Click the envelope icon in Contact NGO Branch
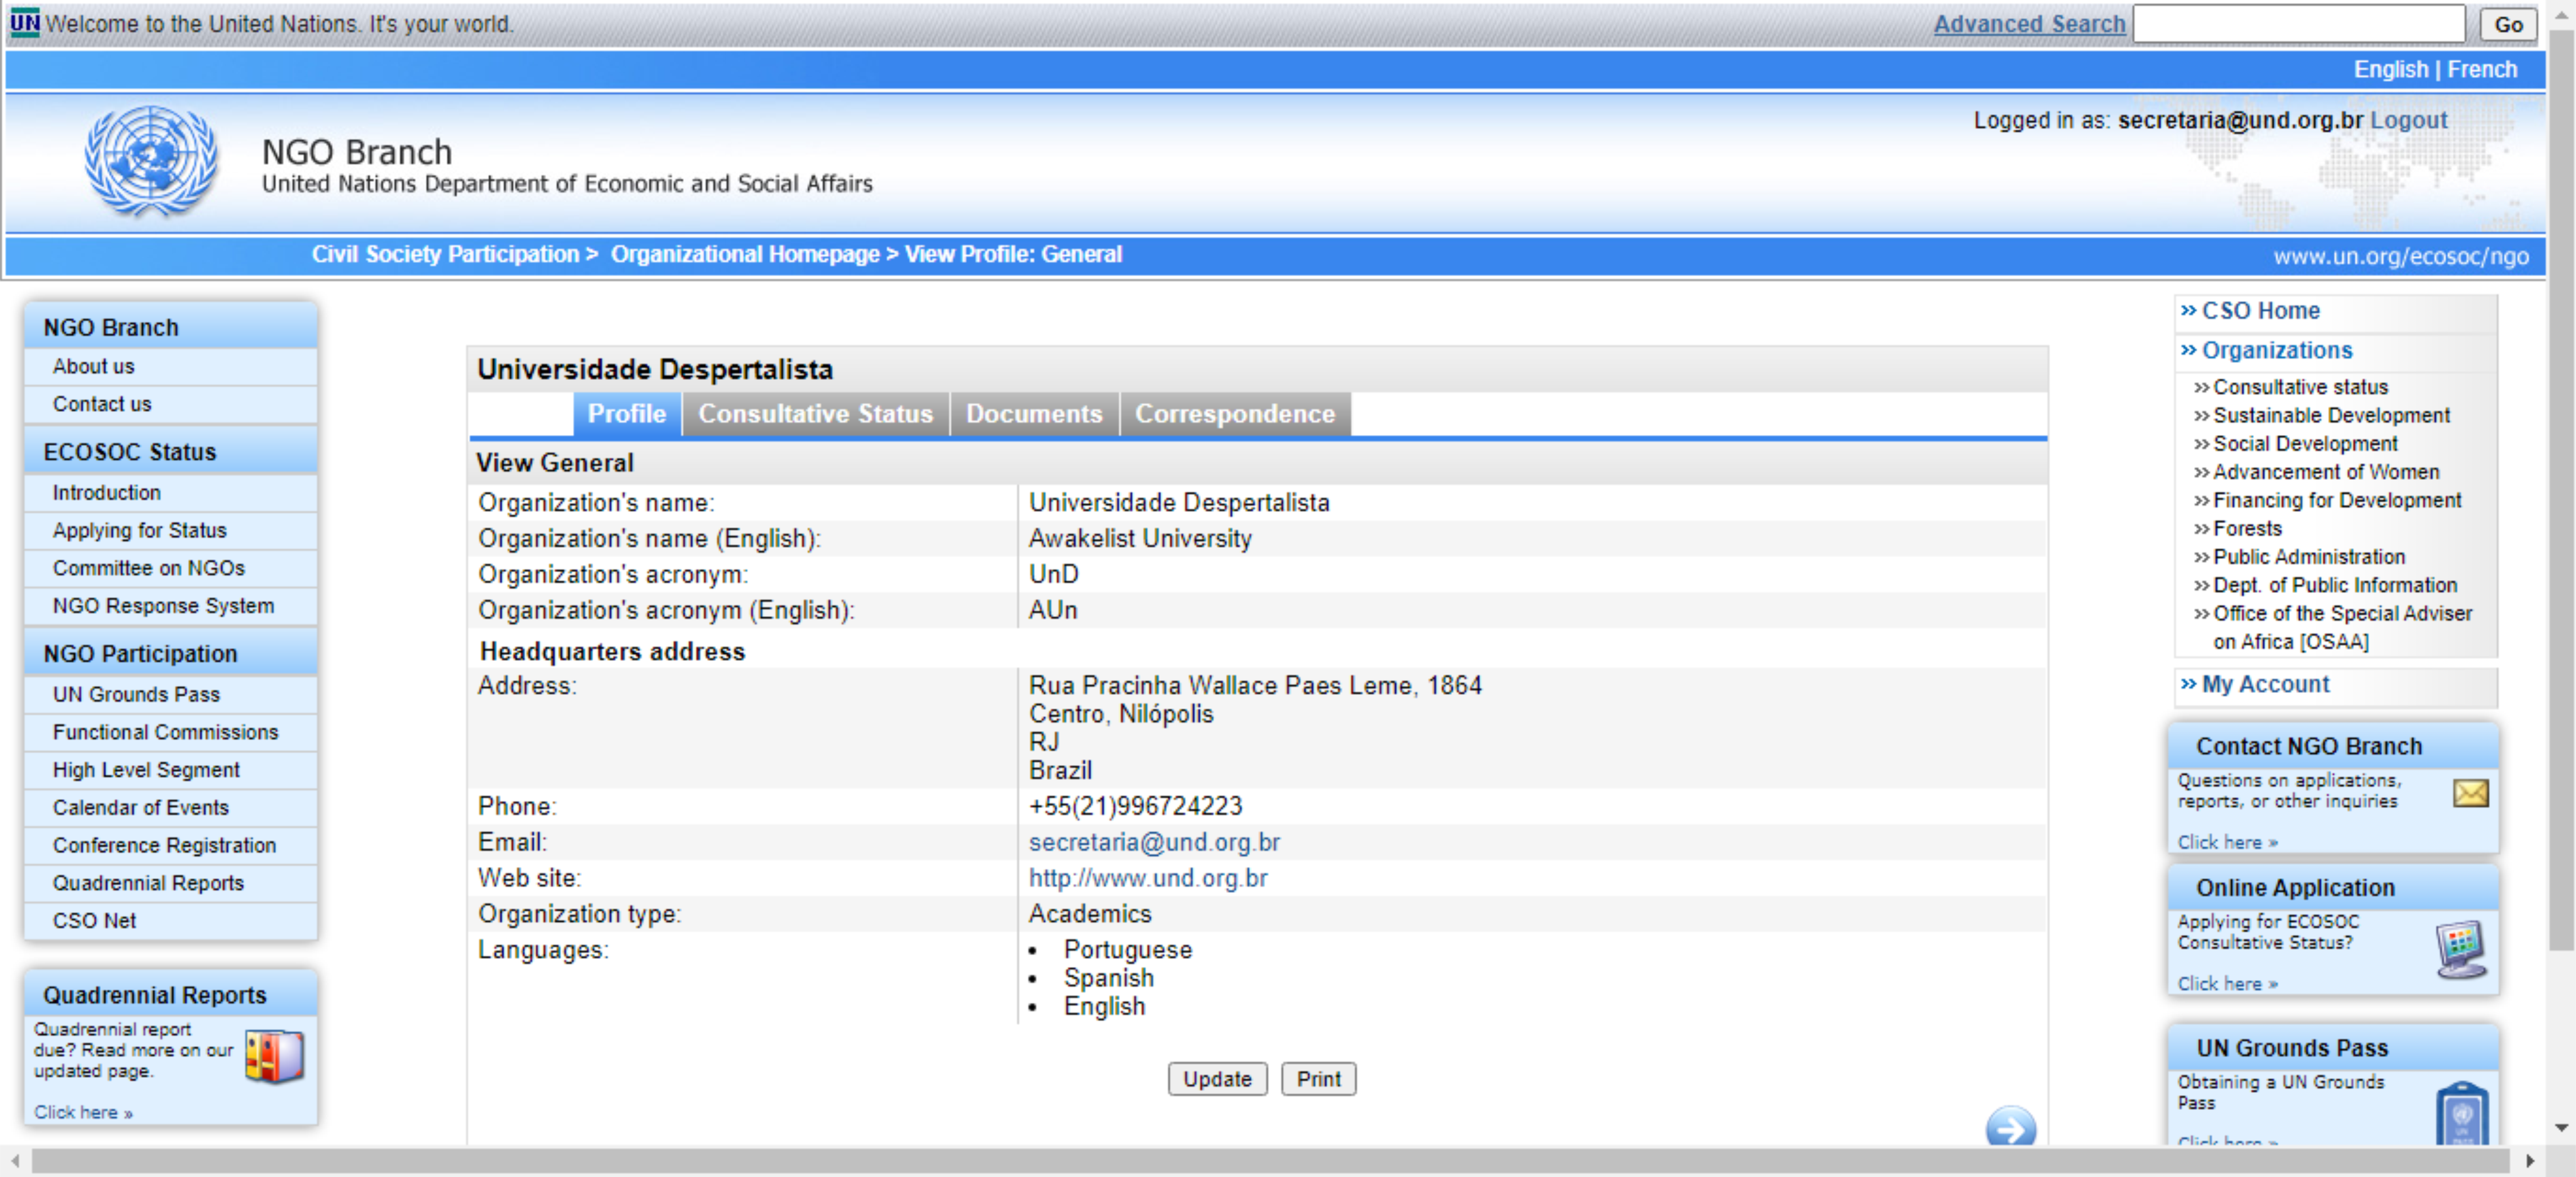 pyautogui.click(x=2470, y=793)
